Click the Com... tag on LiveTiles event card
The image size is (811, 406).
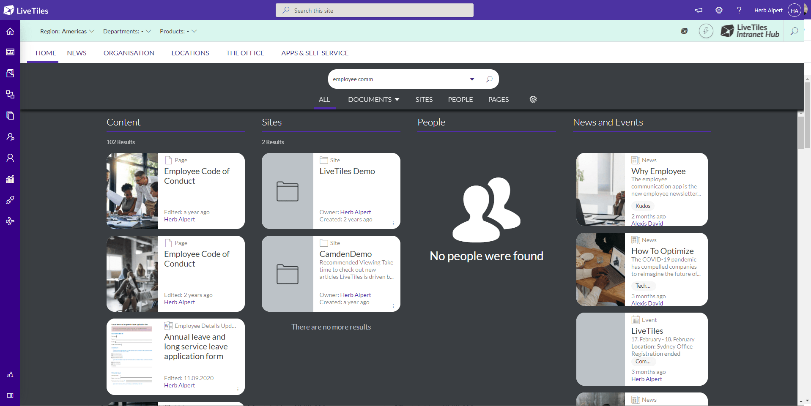click(x=643, y=361)
